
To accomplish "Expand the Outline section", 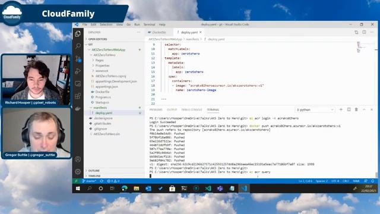I will (x=114, y=171).
